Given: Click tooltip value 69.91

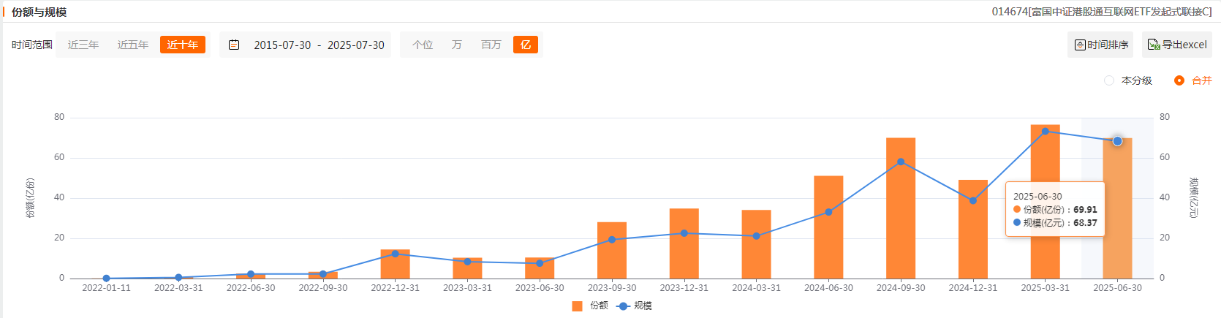Looking at the screenshot, I should pos(1085,210).
